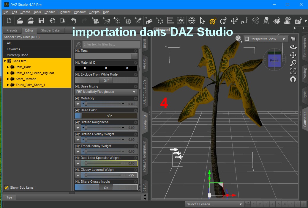Switch to the Shader Baker tab
The width and height of the screenshot is (308, 208).
coord(51,31)
